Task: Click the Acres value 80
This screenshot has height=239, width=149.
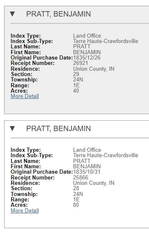Action: (x=76, y=205)
